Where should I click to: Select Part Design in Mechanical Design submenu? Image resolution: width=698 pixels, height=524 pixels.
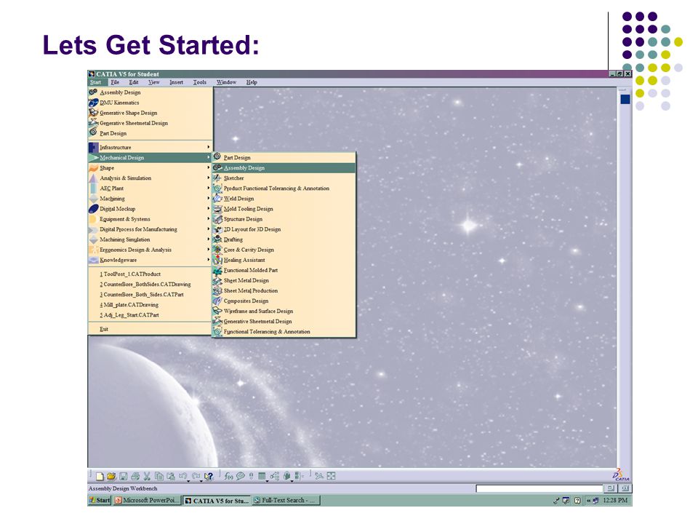pos(284,157)
